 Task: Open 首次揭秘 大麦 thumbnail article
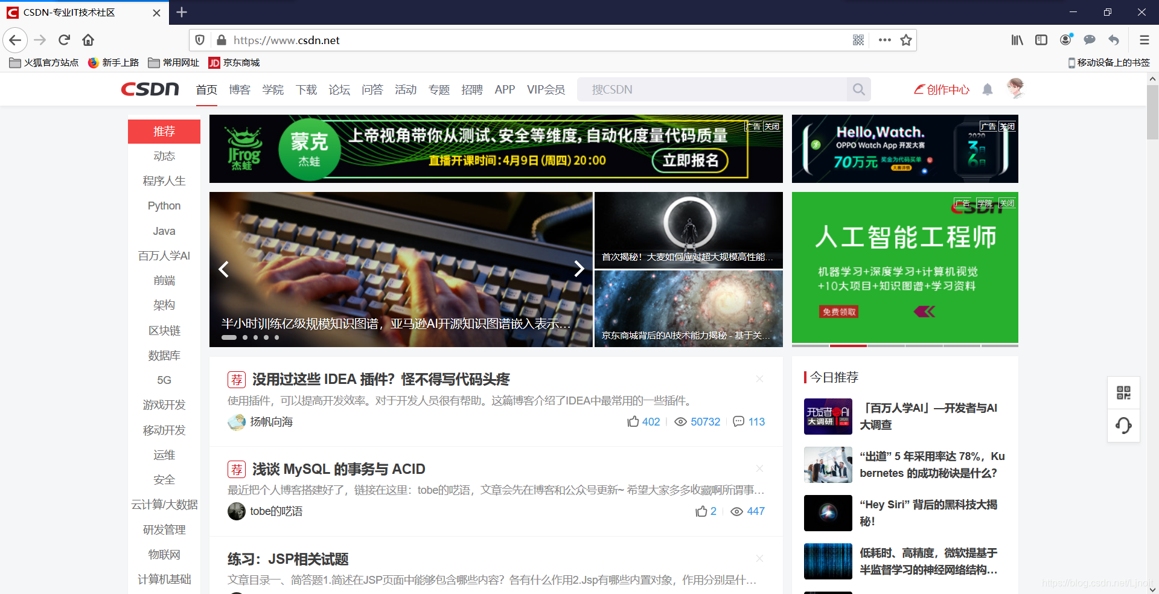(689, 230)
